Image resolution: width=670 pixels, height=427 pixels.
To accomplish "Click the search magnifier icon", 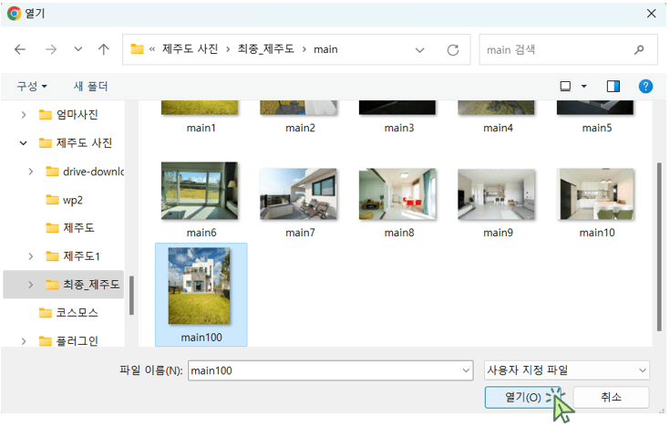I will click(639, 50).
